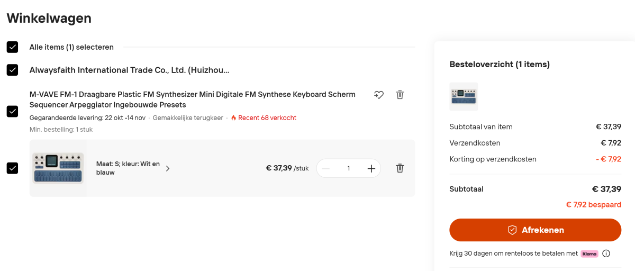The width and height of the screenshot is (635, 271).
Task: Click the quantity field showing 1
Action: coord(349,168)
